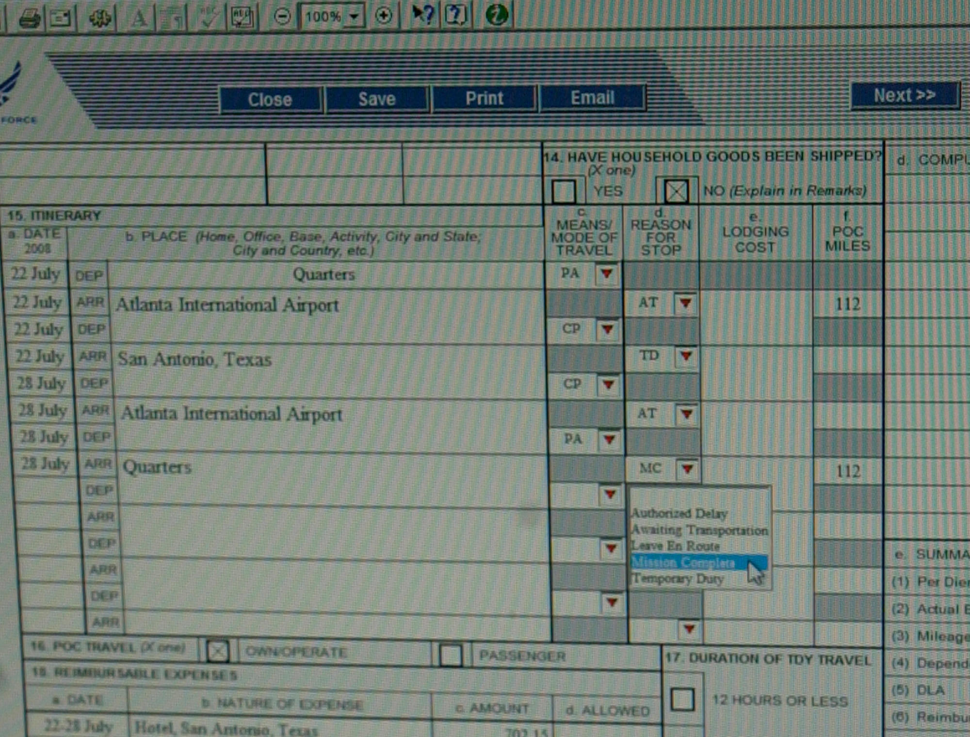Click the Save button
970x737 pixels.
(x=377, y=99)
